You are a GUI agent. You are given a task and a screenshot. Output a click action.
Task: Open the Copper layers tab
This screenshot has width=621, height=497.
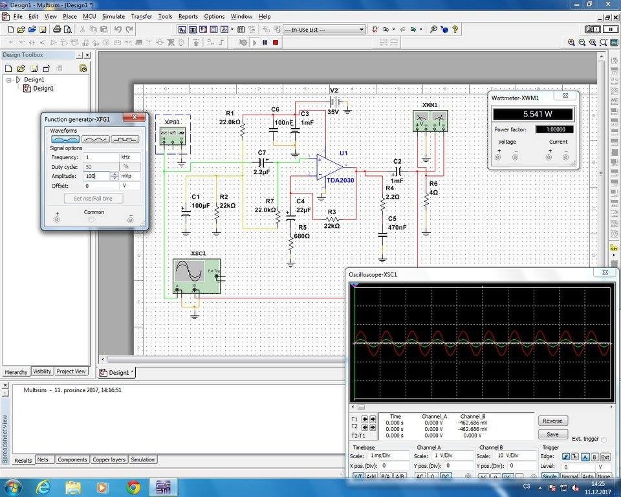pos(109,459)
